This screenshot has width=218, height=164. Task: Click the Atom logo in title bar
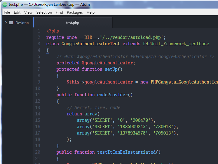(x=5, y=5)
